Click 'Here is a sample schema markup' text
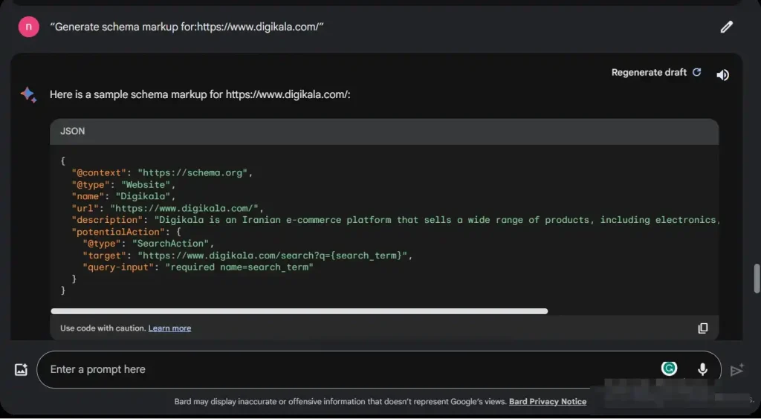 [x=200, y=94]
